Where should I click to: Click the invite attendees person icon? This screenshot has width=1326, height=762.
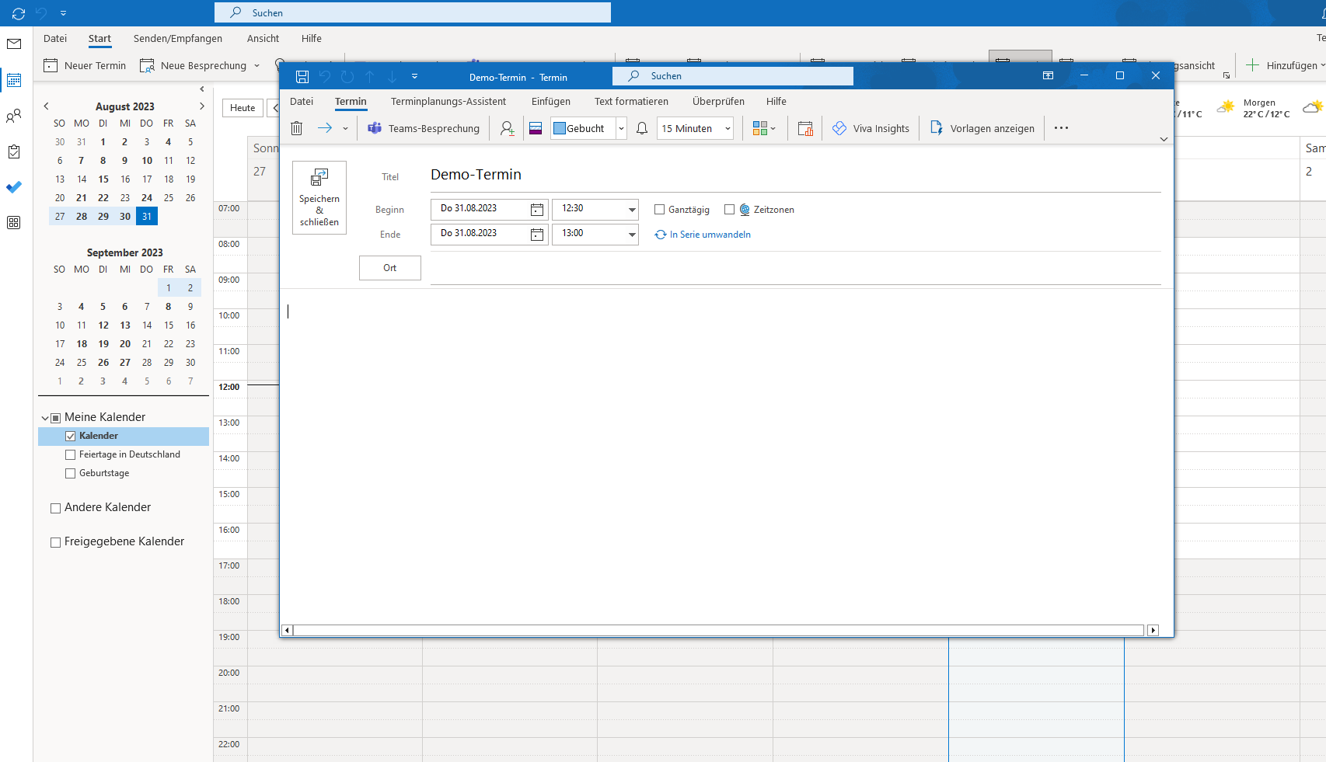507,128
